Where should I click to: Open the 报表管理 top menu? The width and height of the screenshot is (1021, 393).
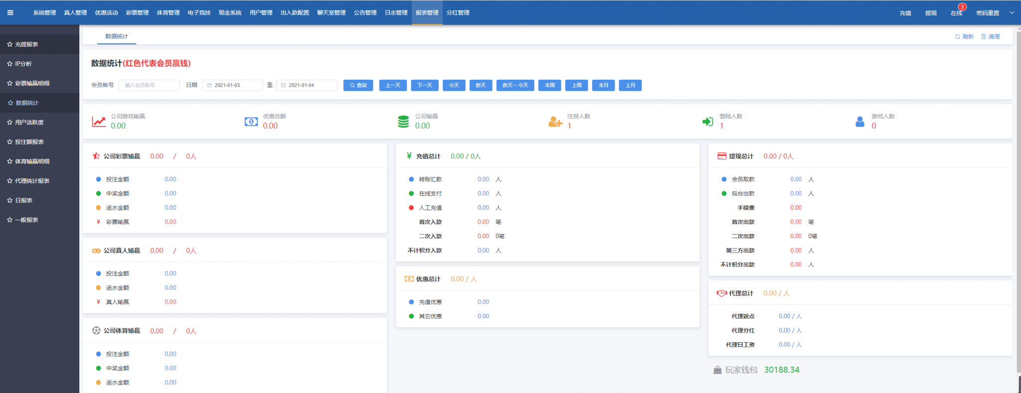click(427, 12)
